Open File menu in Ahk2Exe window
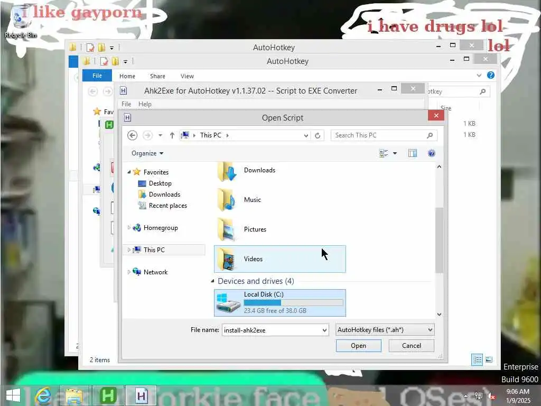The width and height of the screenshot is (541, 406). click(126, 104)
